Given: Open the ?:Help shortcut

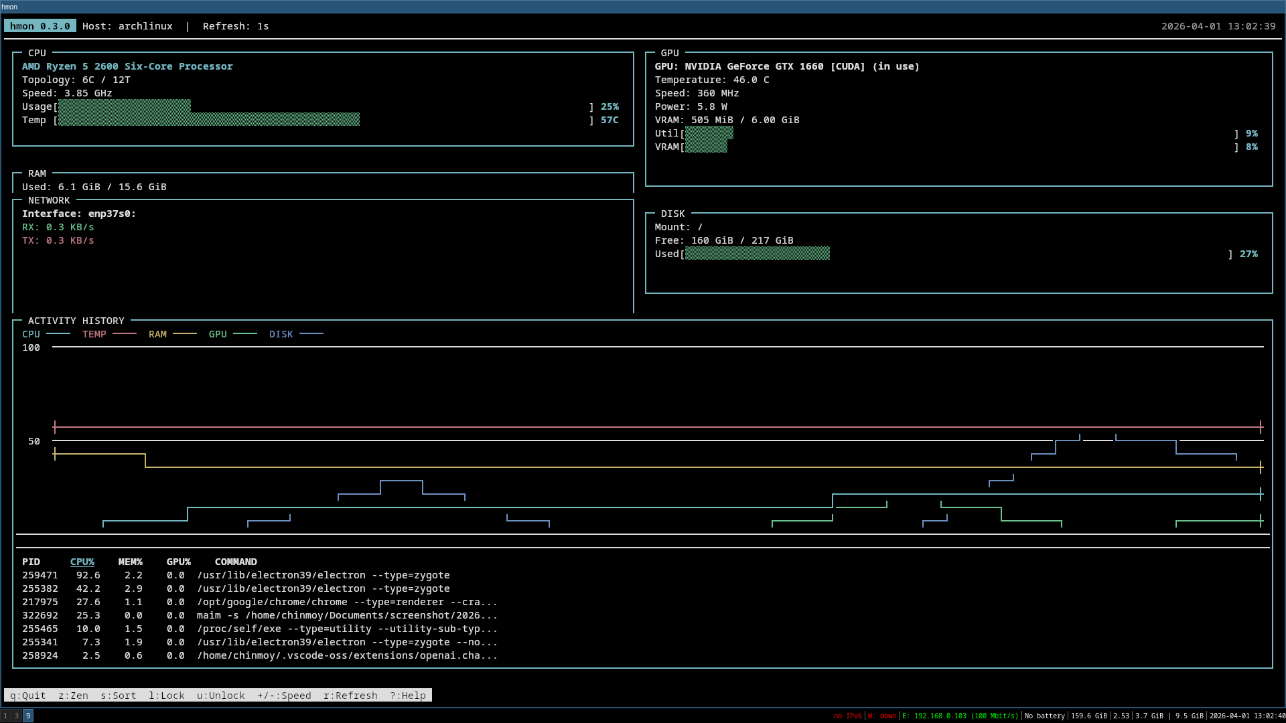Looking at the screenshot, I should 408,696.
